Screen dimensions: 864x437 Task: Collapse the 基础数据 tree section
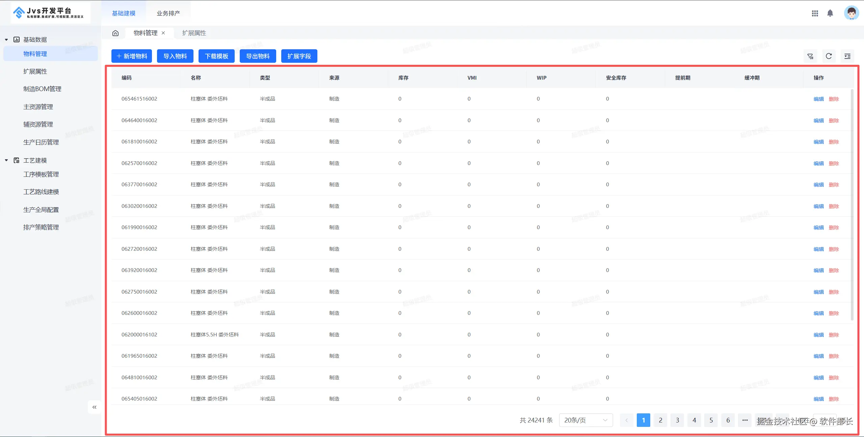(x=6, y=40)
